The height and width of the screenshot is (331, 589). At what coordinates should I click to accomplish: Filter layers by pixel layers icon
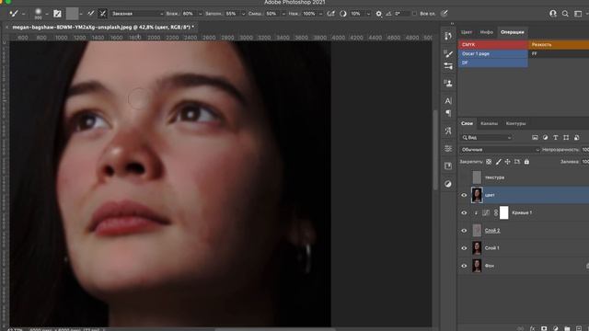535,138
